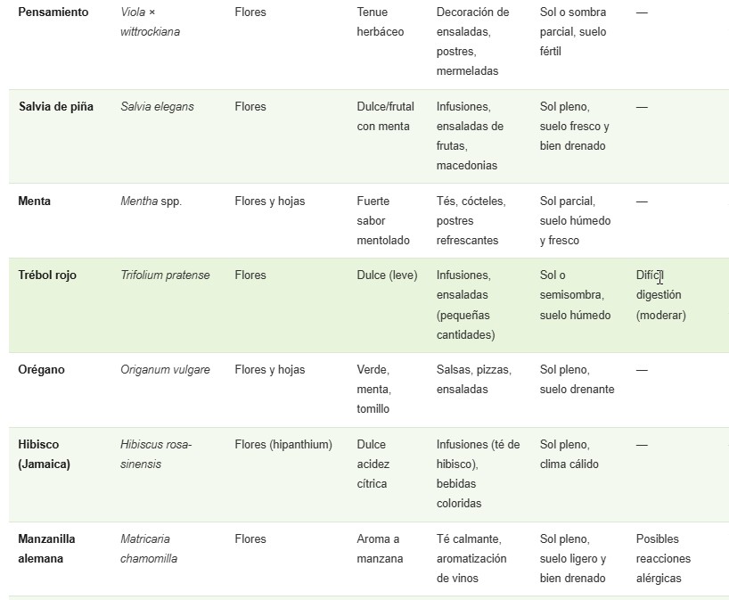Select the Viola × wittrockiana scientific name

(x=150, y=22)
